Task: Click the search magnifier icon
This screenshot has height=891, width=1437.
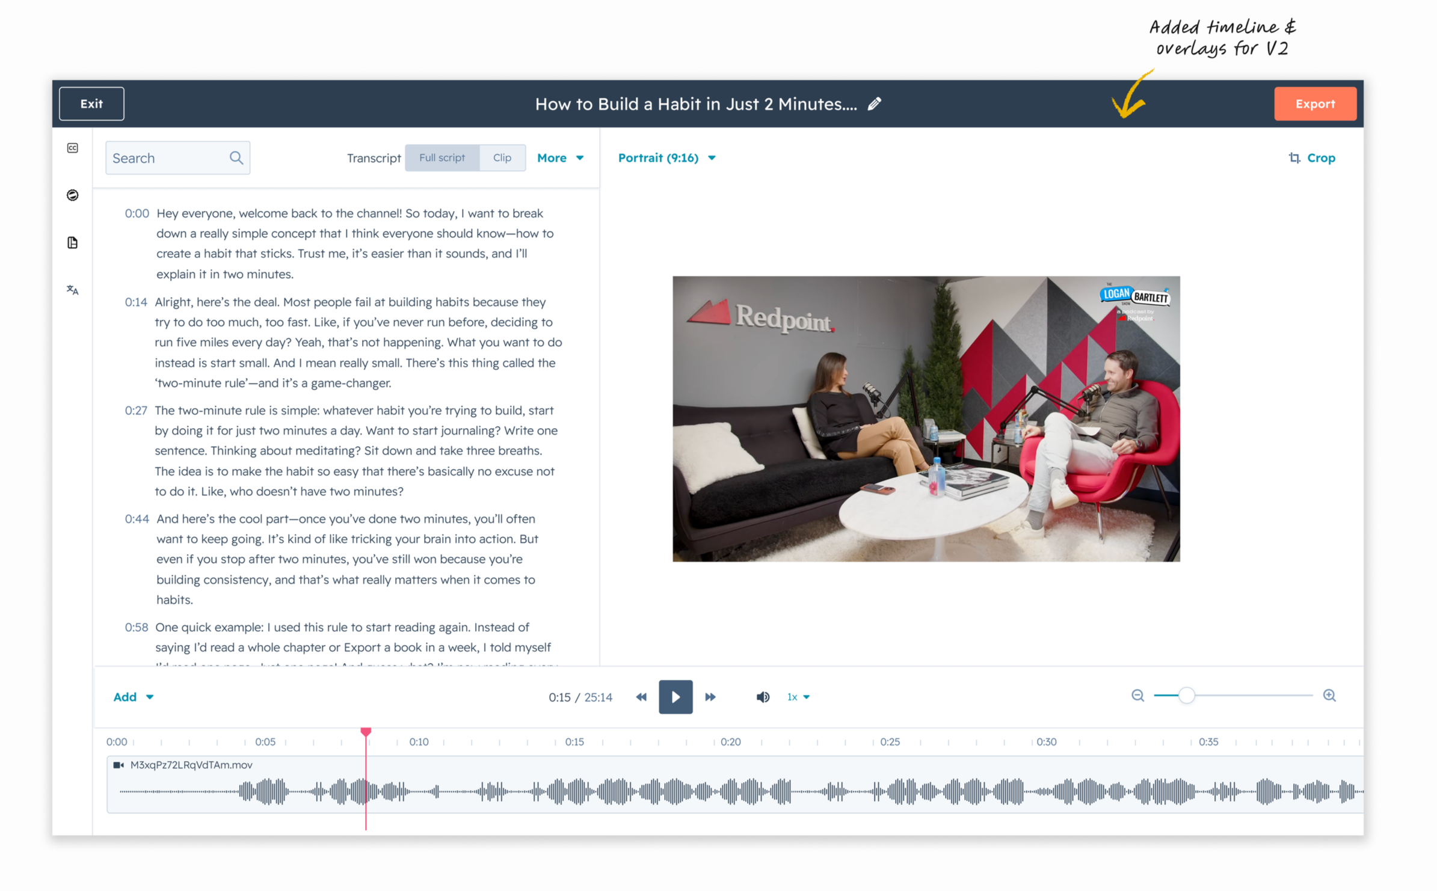Action: [236, 158]
